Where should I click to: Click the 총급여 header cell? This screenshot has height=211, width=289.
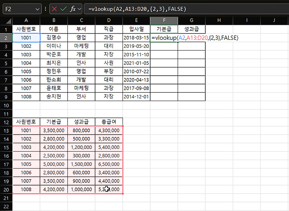click(x=109, y=122)
